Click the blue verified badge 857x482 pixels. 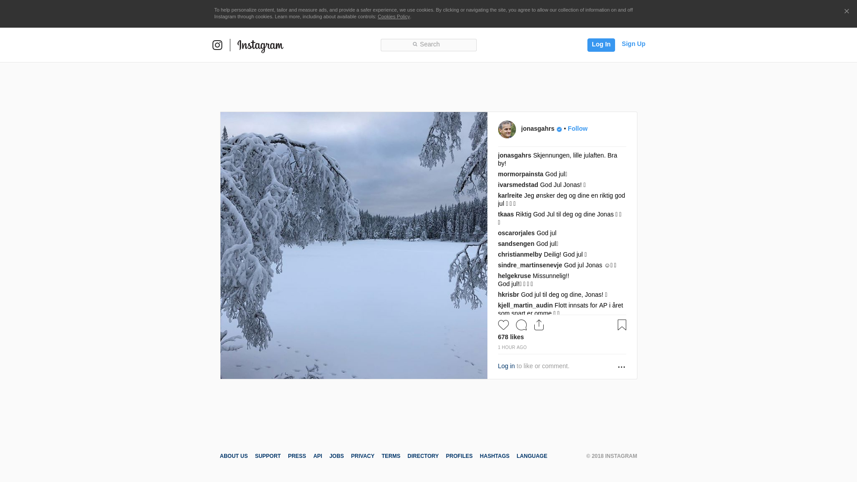tap(559, 129)
